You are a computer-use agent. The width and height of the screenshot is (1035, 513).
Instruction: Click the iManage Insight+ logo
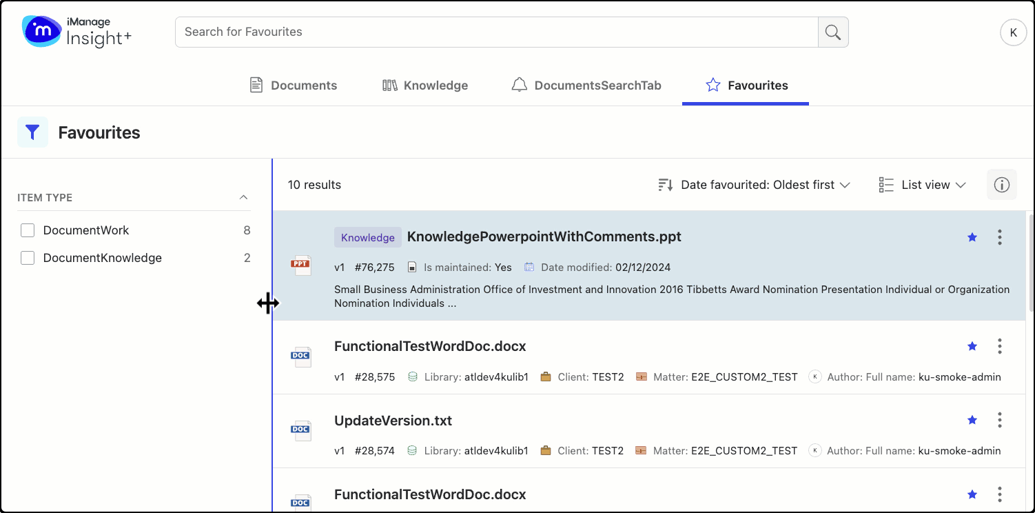coord(76,32)
